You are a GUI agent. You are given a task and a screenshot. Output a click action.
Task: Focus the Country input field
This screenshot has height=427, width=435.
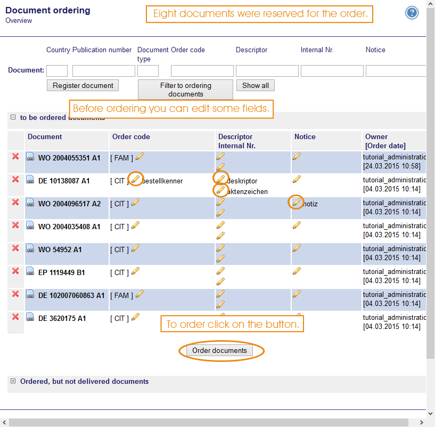(57, 71)
